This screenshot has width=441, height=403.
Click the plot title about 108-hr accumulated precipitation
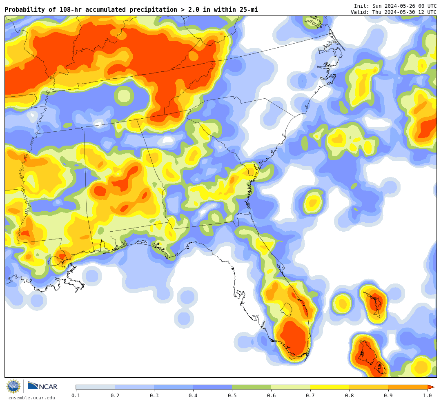click(x=131, y=9)
